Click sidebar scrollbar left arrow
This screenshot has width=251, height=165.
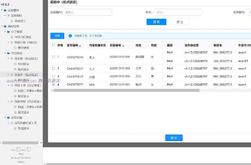1,143
